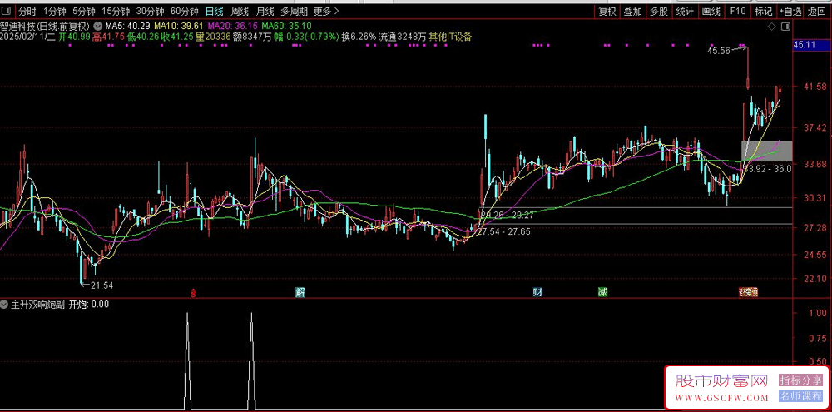
Task: Expand the main chart MA indicator dropdown
Action: click(98, 26)
